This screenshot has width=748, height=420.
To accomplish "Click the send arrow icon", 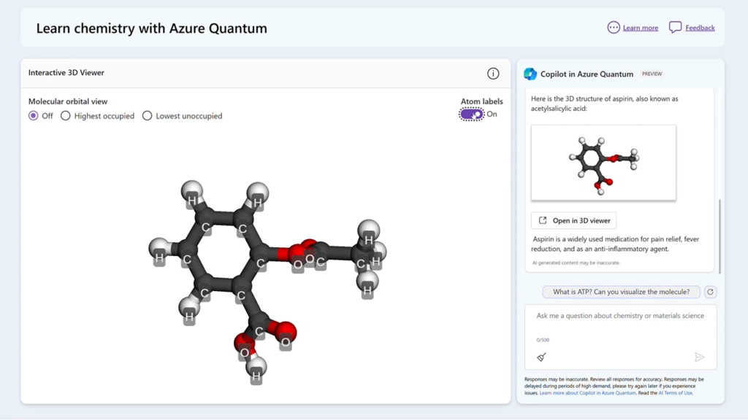I will [699, 357].
